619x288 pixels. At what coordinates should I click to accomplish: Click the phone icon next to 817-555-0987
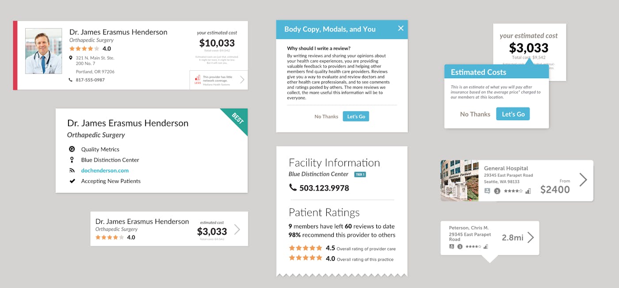[x=71, y=80]
